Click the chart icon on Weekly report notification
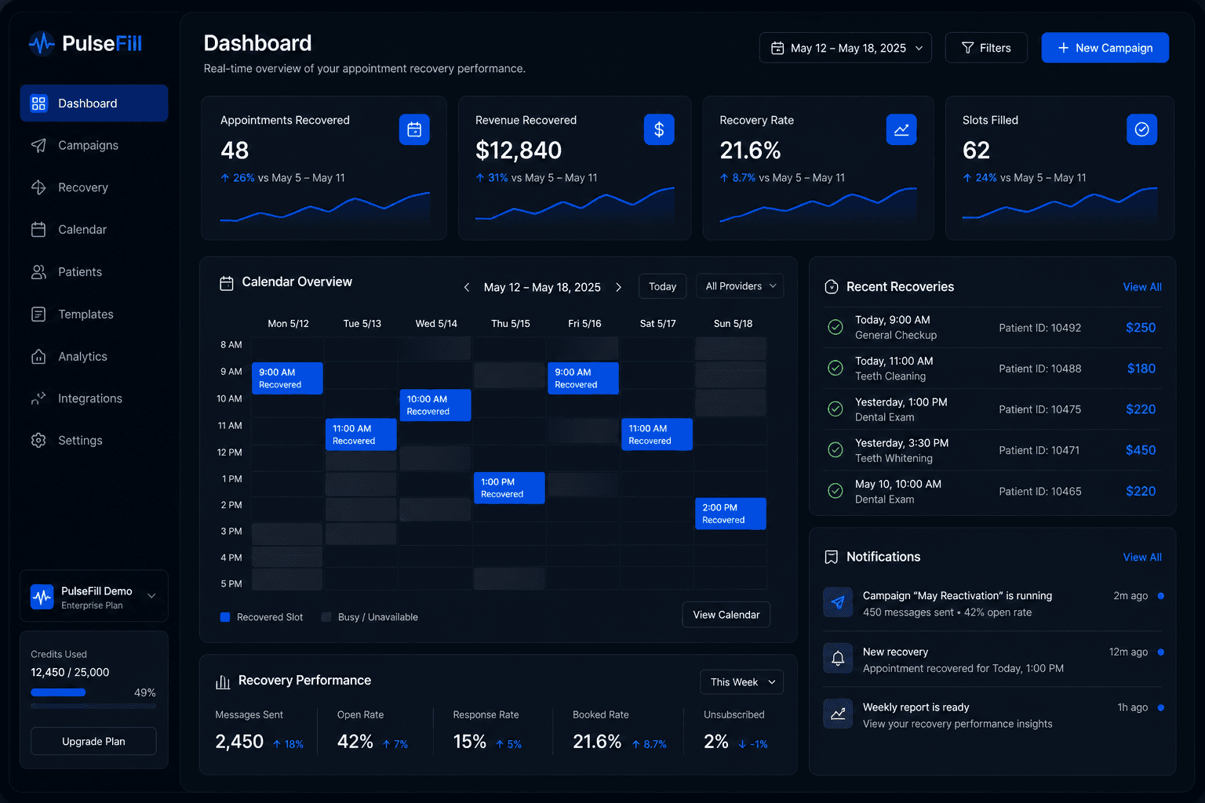1205x803 pixels. 838,714
